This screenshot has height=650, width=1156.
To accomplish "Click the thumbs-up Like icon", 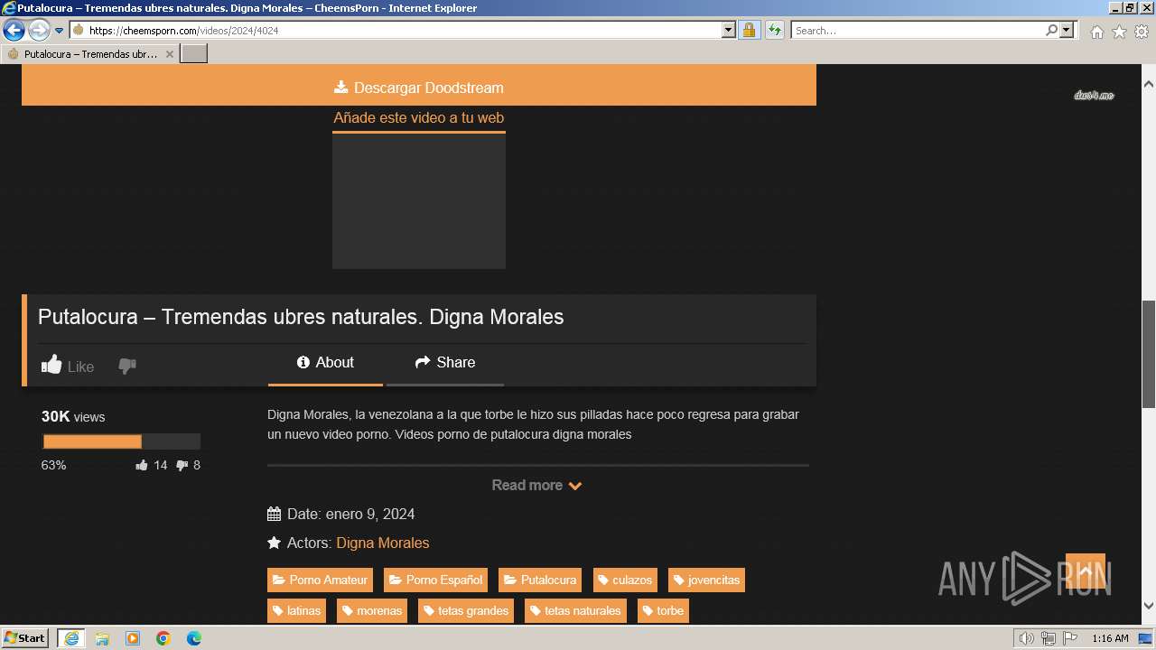I will pyautogui.click(x=51, y=365).
